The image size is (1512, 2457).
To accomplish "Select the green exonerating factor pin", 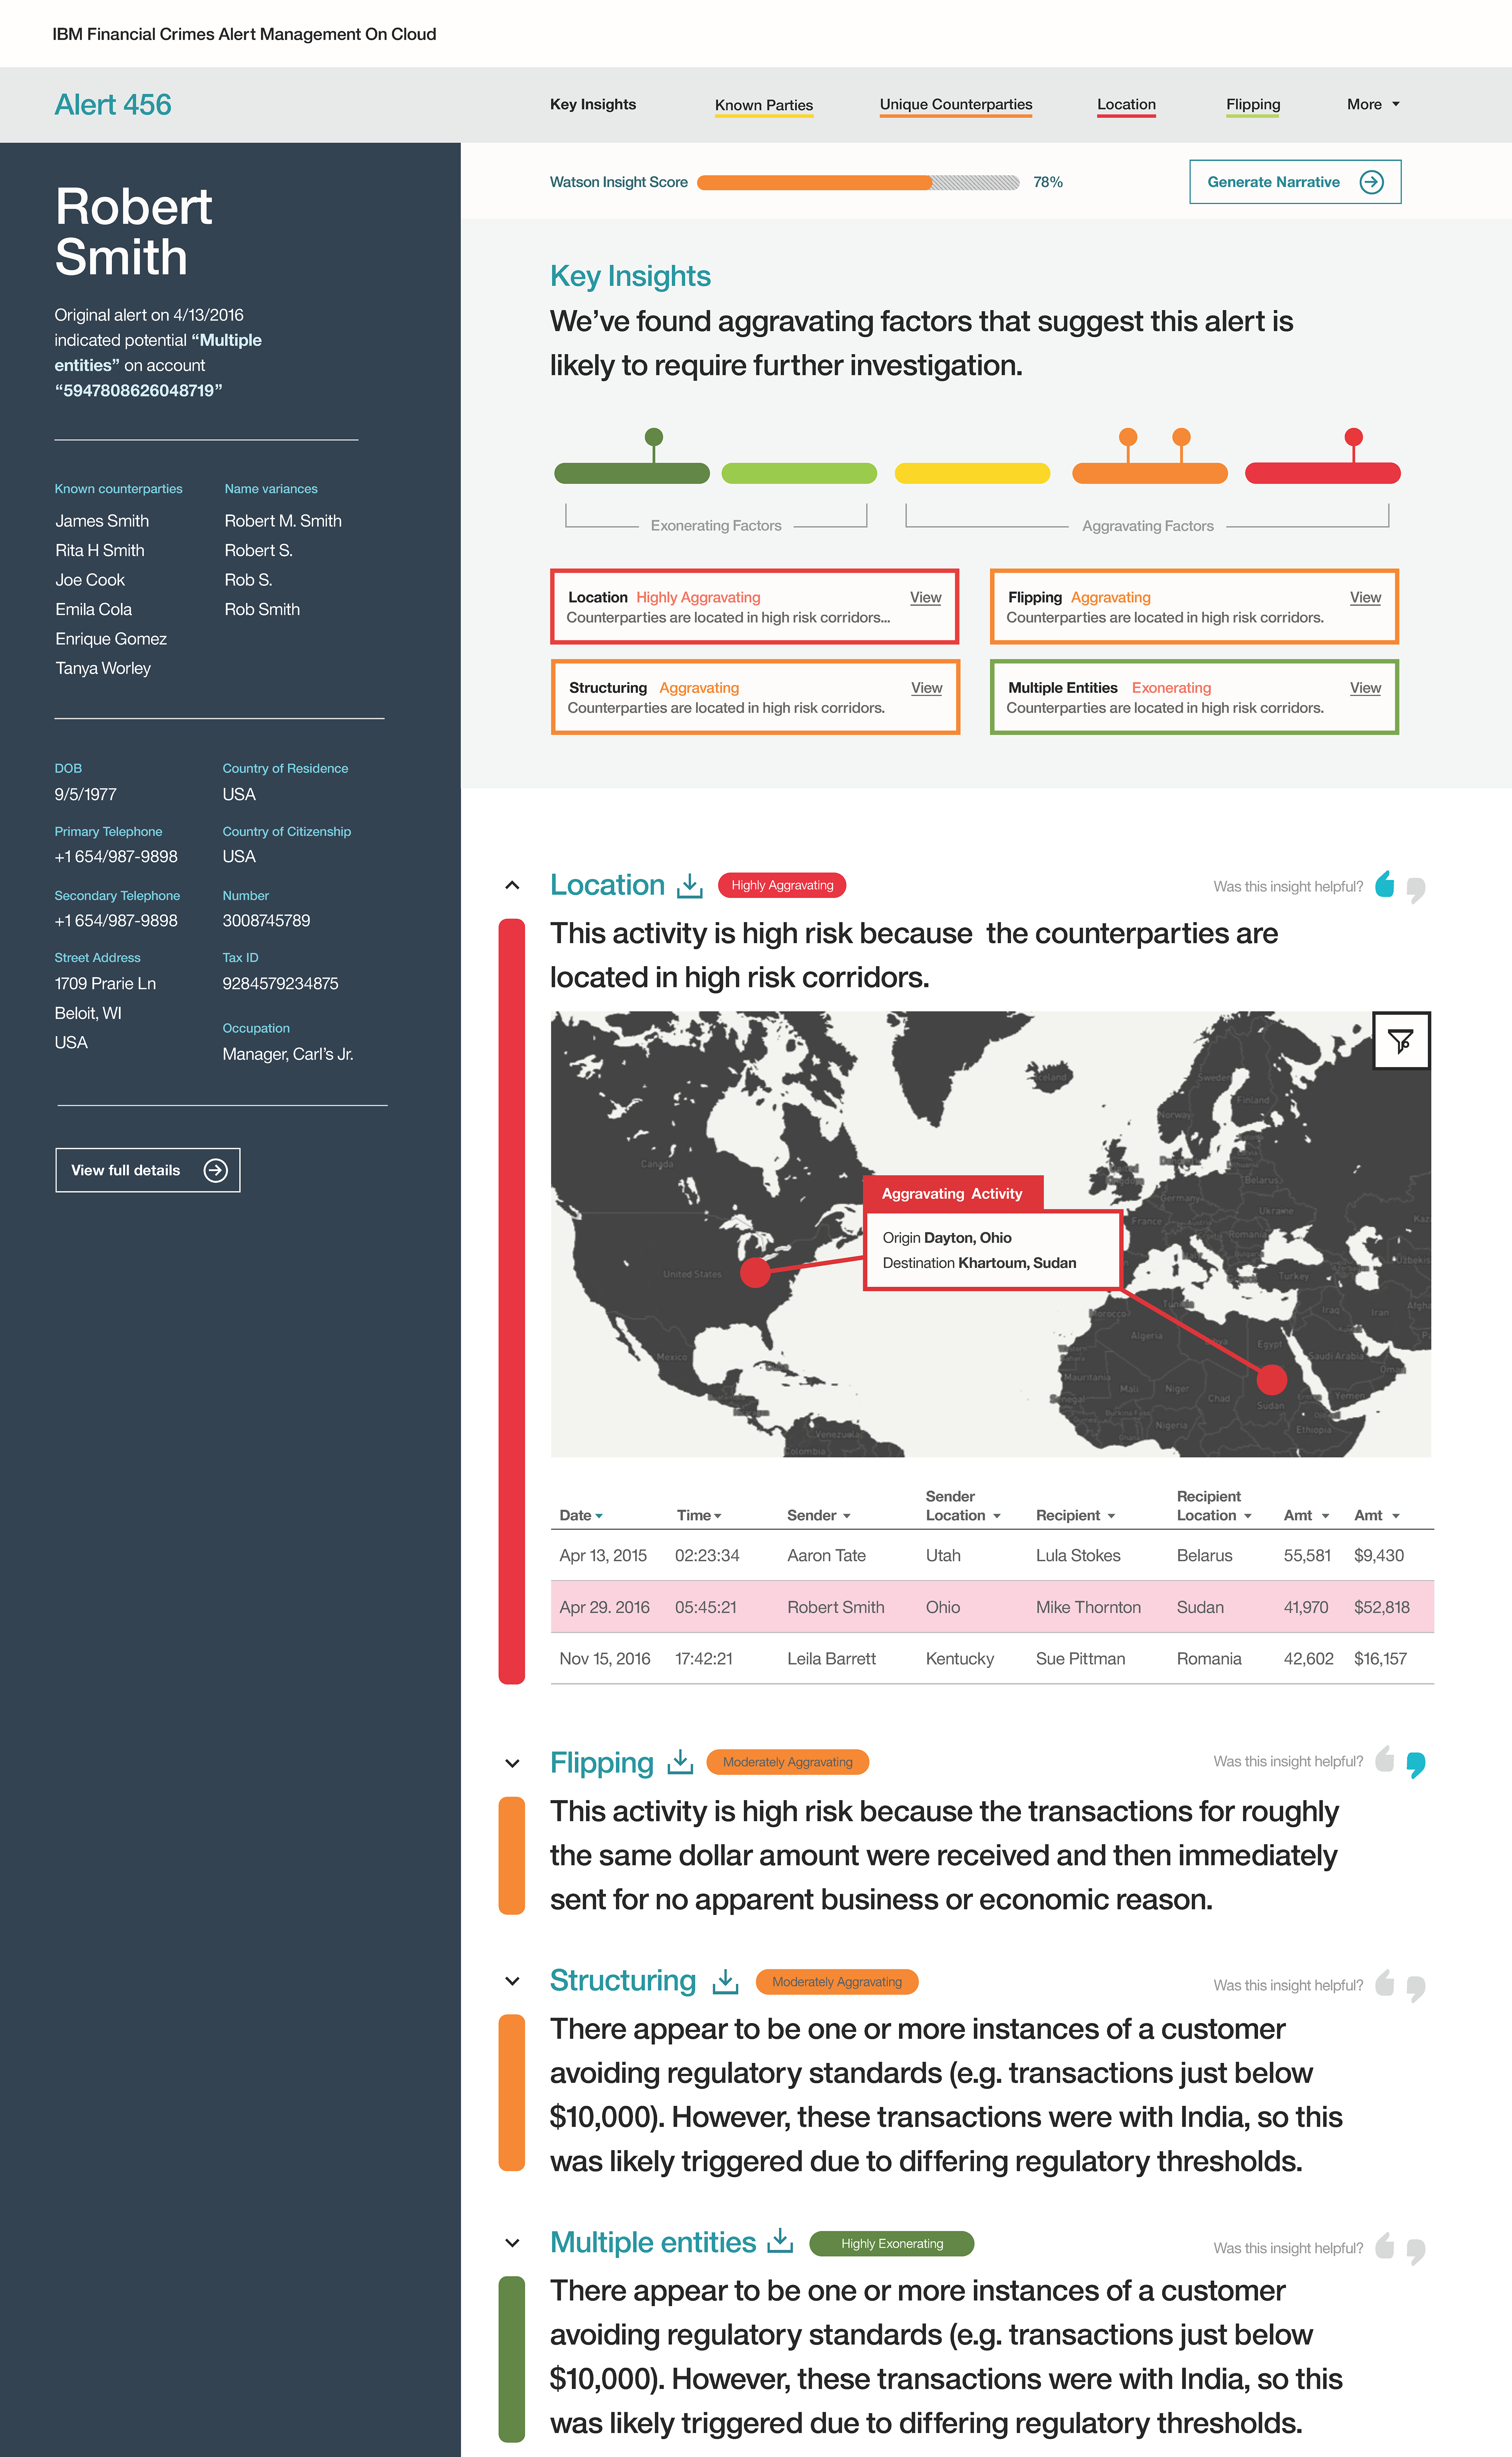I will pos(654,437).
